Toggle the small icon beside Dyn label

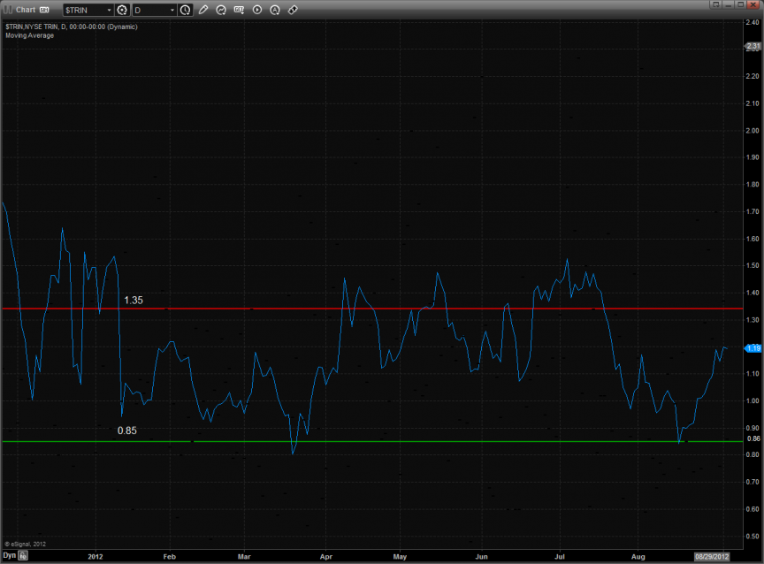[24, 556]
